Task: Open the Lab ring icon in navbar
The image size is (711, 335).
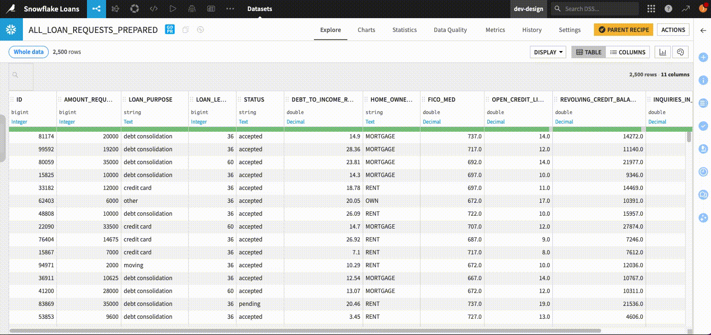Action: [135, 9]
